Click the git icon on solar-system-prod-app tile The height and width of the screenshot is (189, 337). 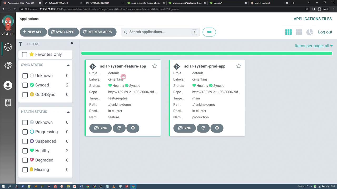tap(177, 66)
